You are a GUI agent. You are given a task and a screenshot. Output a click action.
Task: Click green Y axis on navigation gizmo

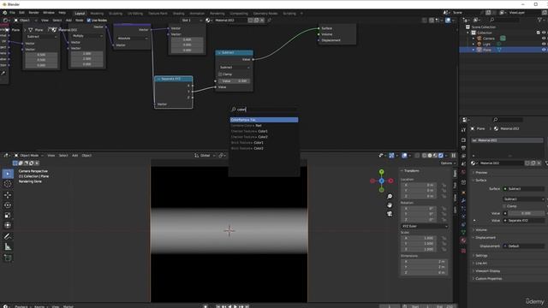coord(381,172)
